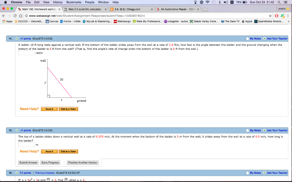Open the Apps bookmarks shortcut

click(x=7, y=21)
